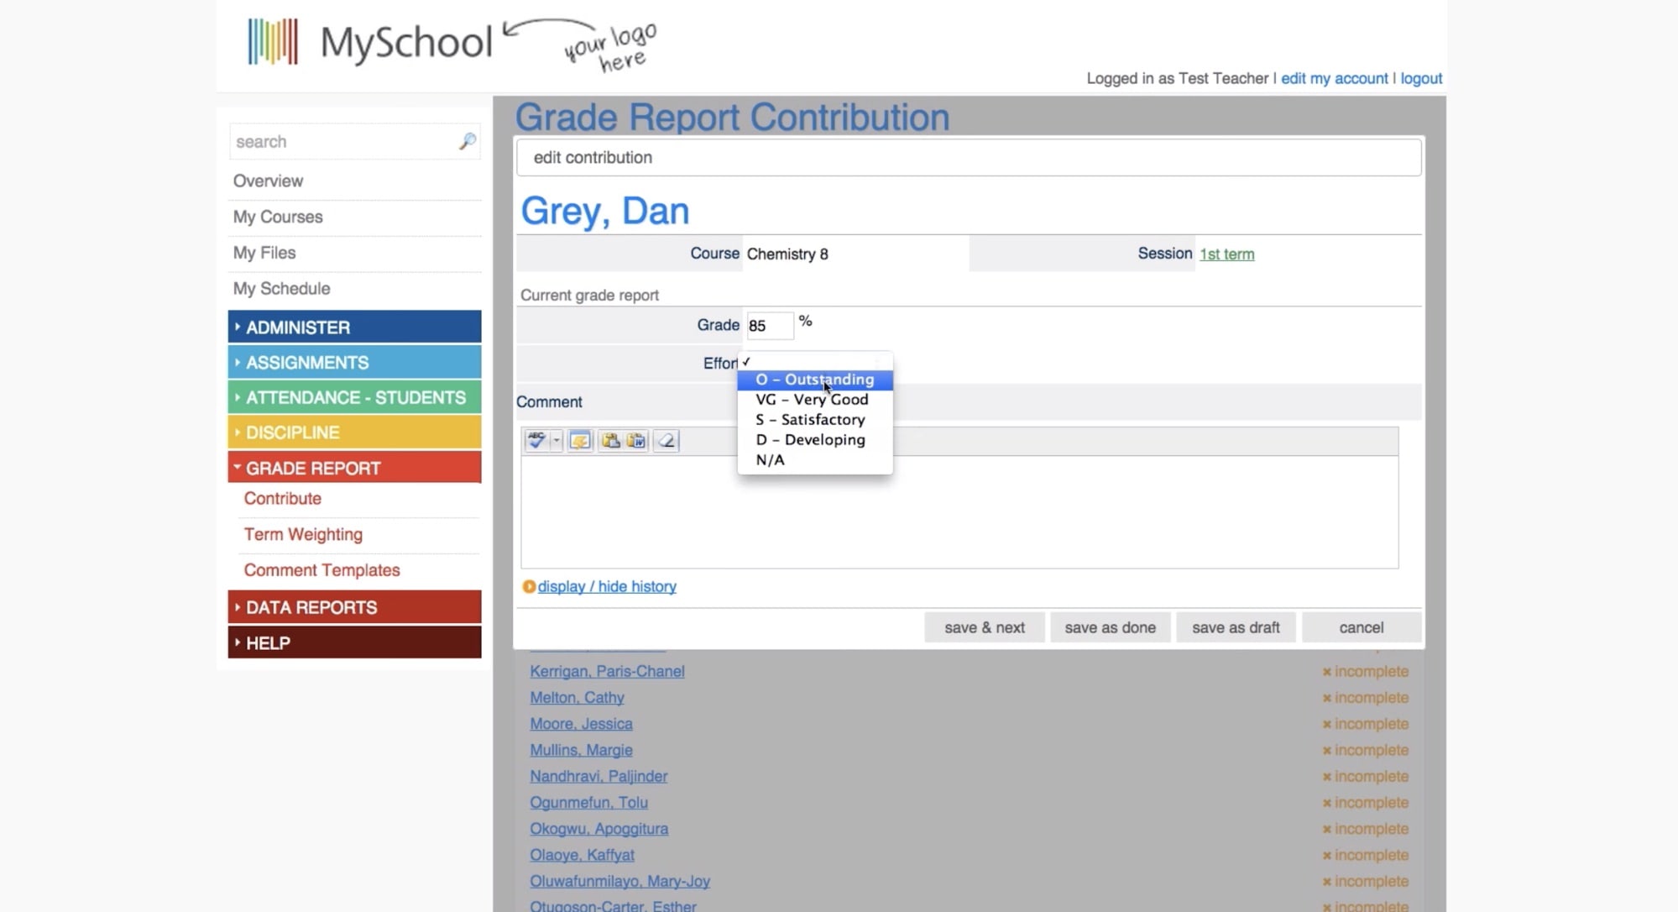Open student Ogunmefun, Tolu
The width and height of the screenshot is (1678, 912).
[588, 802]
